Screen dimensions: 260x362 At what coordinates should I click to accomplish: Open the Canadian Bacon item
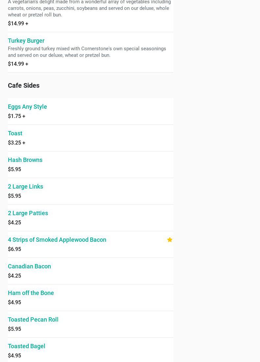click(x=29, y=266)
